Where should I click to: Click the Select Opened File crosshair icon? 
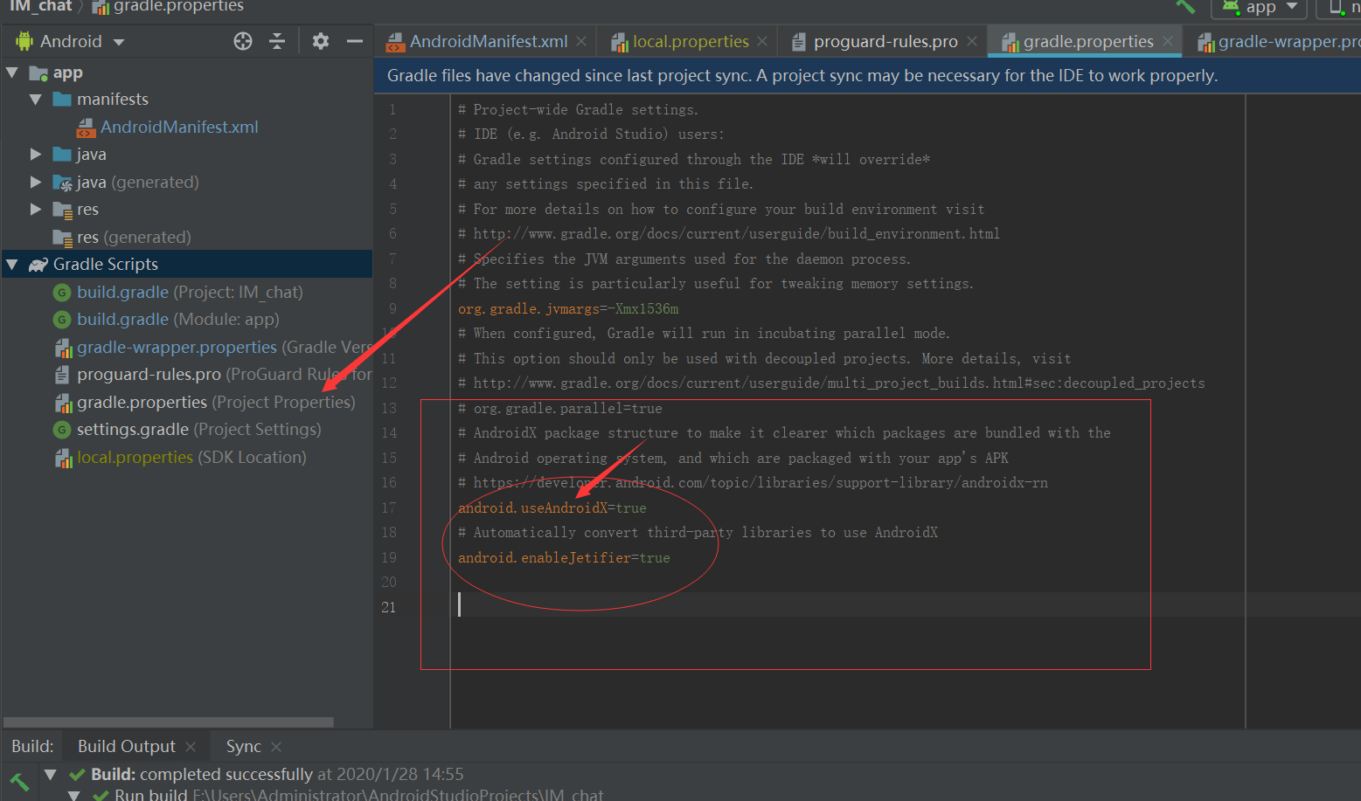coord(242,40)
